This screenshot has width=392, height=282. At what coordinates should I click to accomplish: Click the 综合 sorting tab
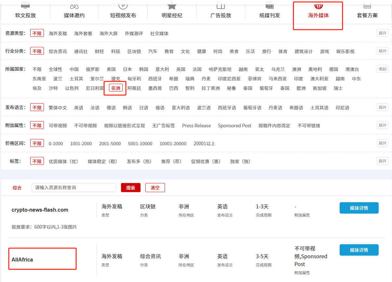point(17,188)
